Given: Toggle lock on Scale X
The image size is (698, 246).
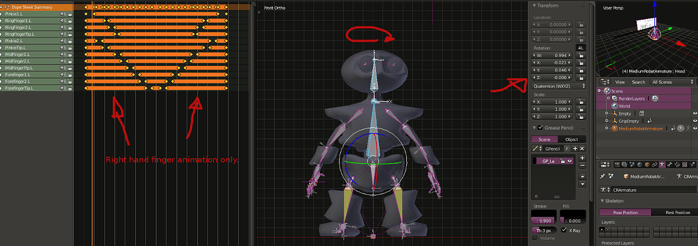Looking at the screenshot, I should (x=581, y=102).
